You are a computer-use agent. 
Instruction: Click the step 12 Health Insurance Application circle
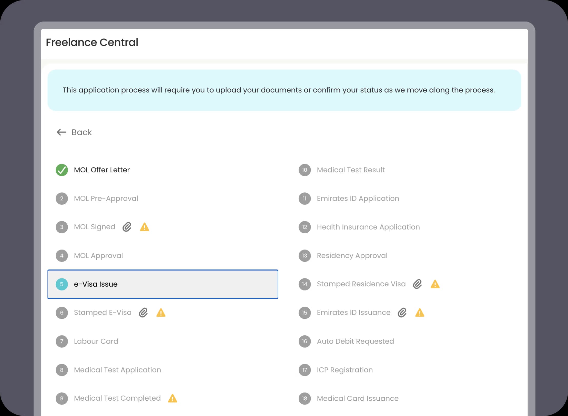click(x=304, y=227)
